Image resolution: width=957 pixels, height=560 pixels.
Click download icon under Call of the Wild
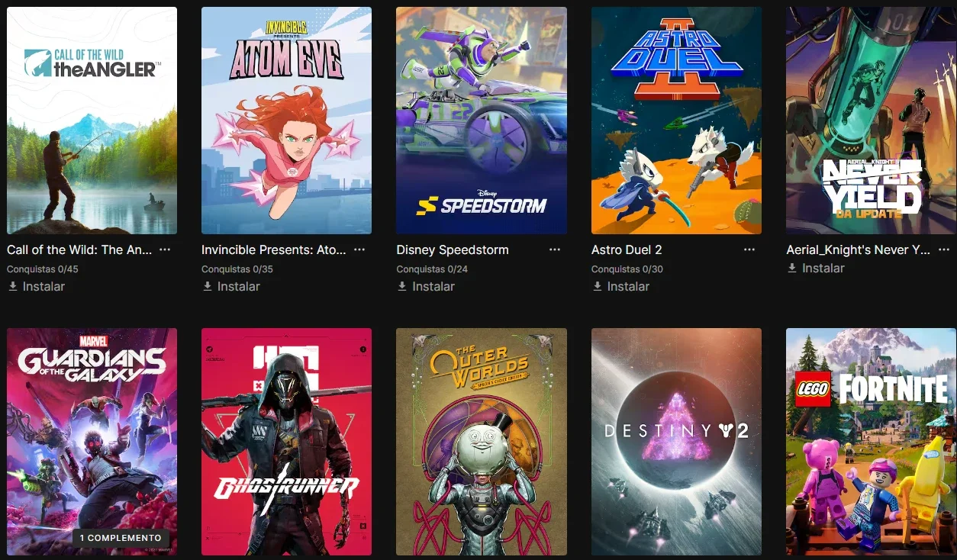[13, 286]
